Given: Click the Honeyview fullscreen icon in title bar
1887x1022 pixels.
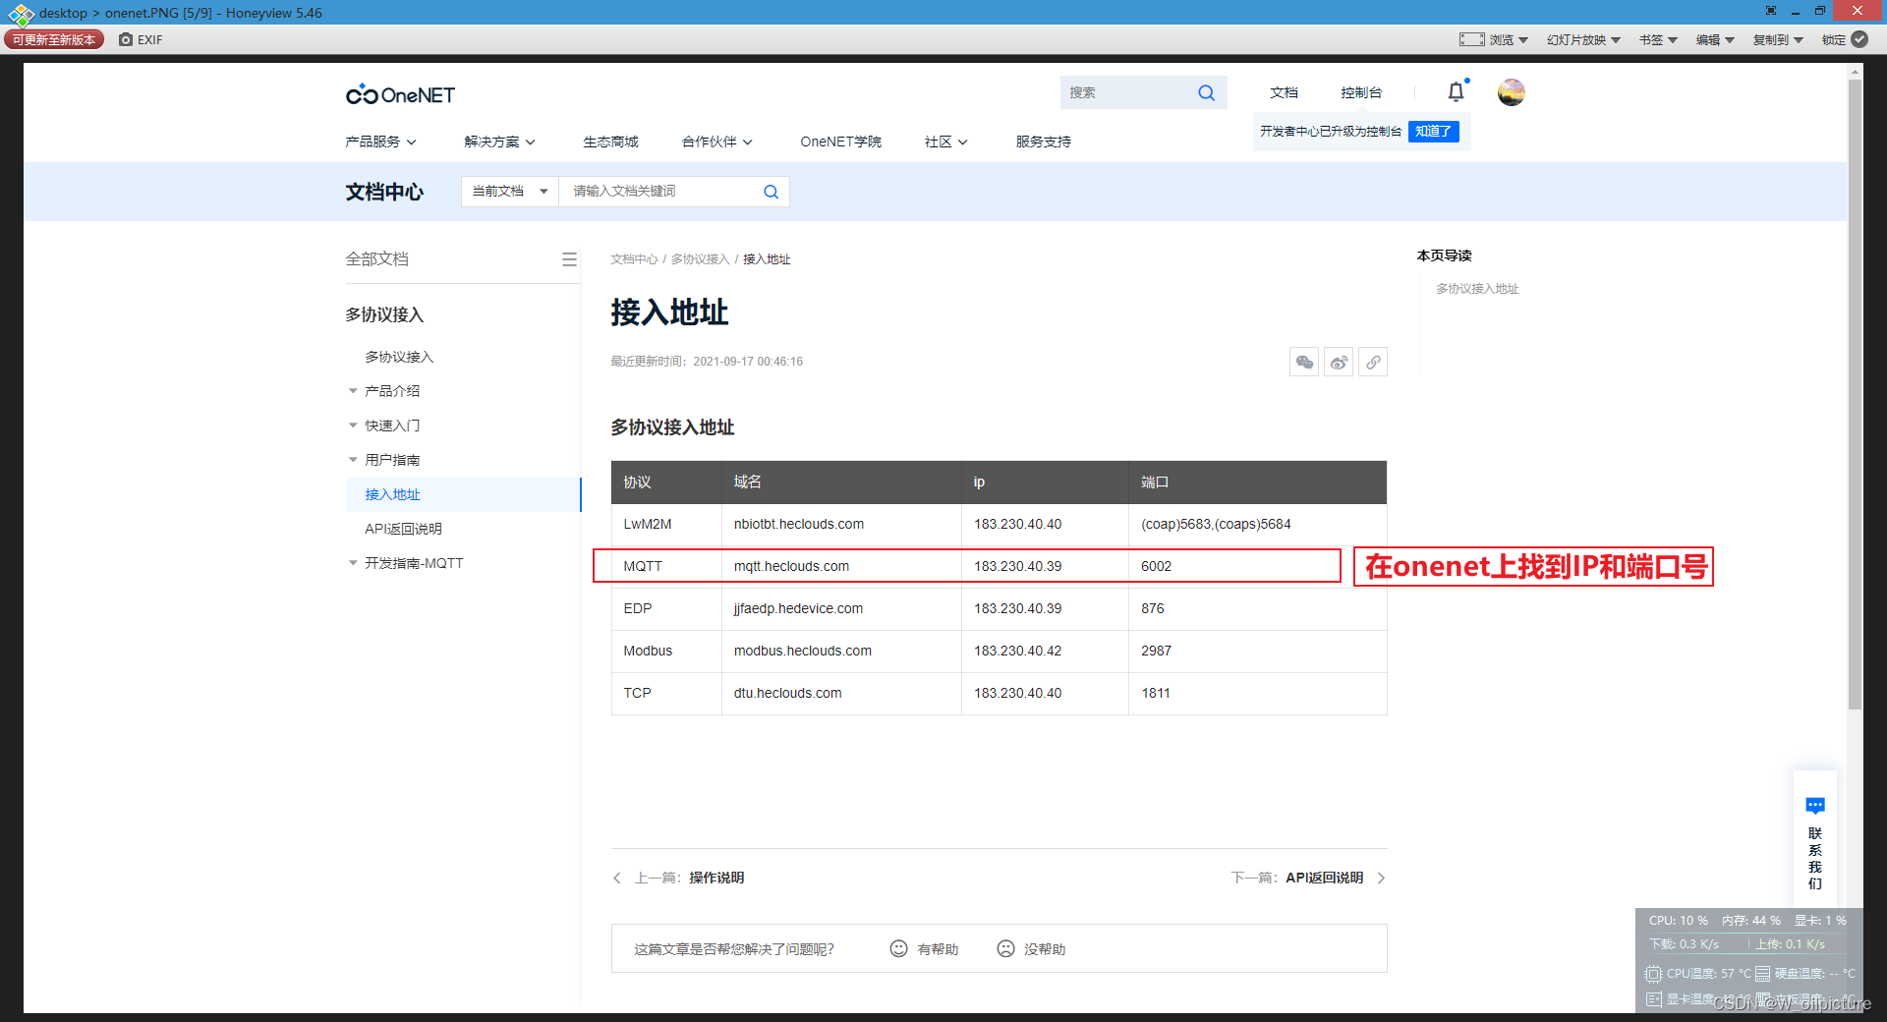Looking at the screenshot, I should point(1771,11).
